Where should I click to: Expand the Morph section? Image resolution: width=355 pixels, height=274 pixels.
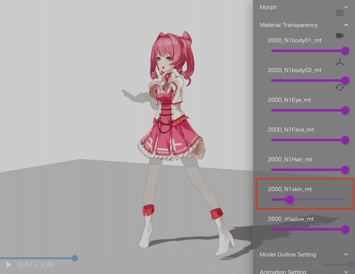(x=346, y=7)
